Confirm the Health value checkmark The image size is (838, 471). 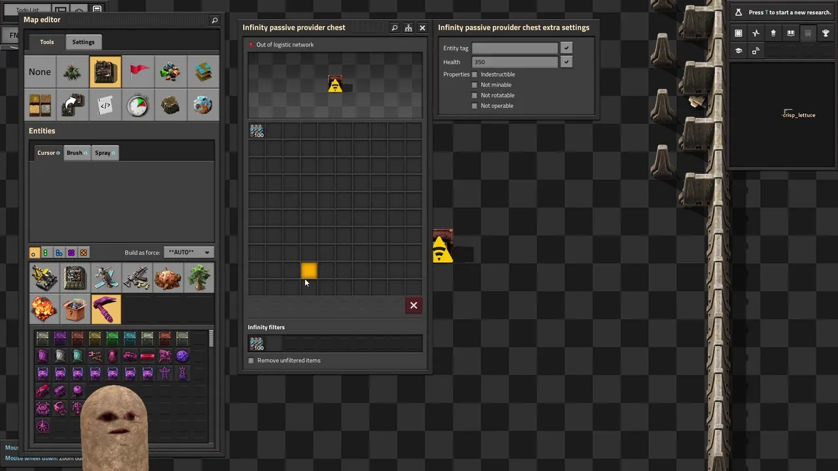click(566, 62)
